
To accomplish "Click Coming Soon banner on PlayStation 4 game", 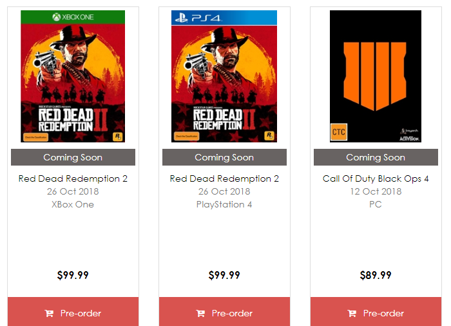I will 224,157.
